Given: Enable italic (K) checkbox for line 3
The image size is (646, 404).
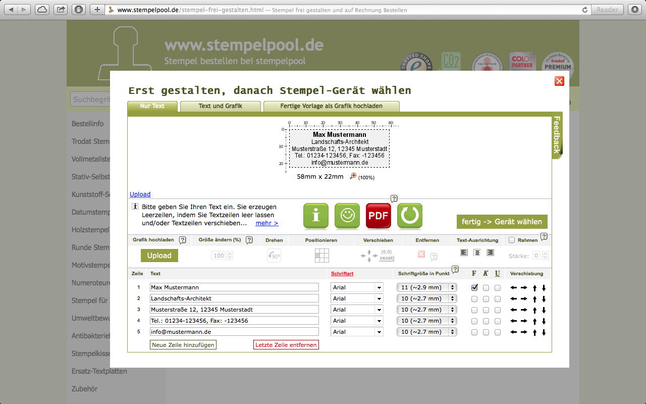Looking at the screenshot, I should click(x=486, y=310).
